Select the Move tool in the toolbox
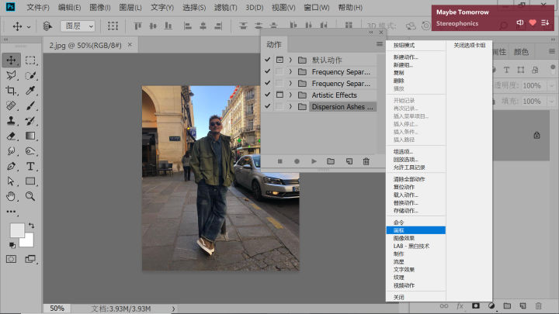Image resolution: width=559 pixels, height=314 pixels. click(x=12, y=60)
